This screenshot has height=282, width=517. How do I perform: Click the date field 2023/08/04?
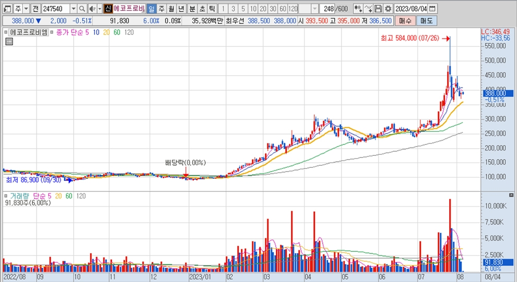(411, 8)
